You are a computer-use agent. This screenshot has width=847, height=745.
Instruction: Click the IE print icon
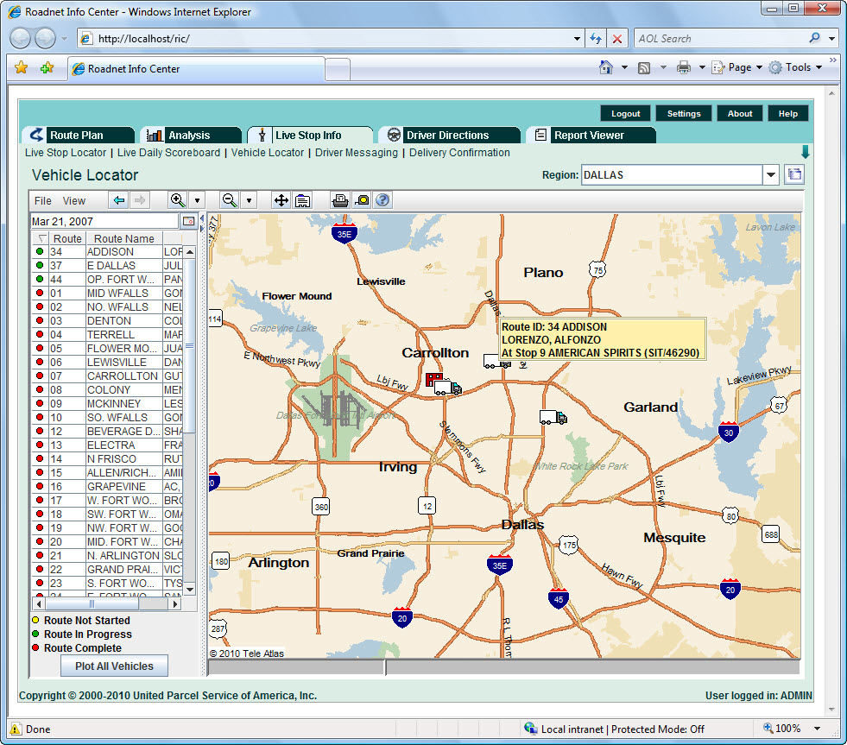(684, 67)
